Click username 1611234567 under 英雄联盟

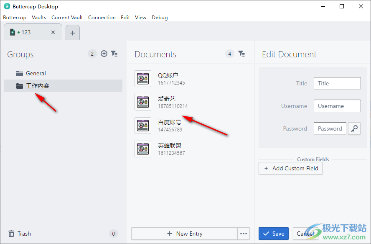(171, 153)
